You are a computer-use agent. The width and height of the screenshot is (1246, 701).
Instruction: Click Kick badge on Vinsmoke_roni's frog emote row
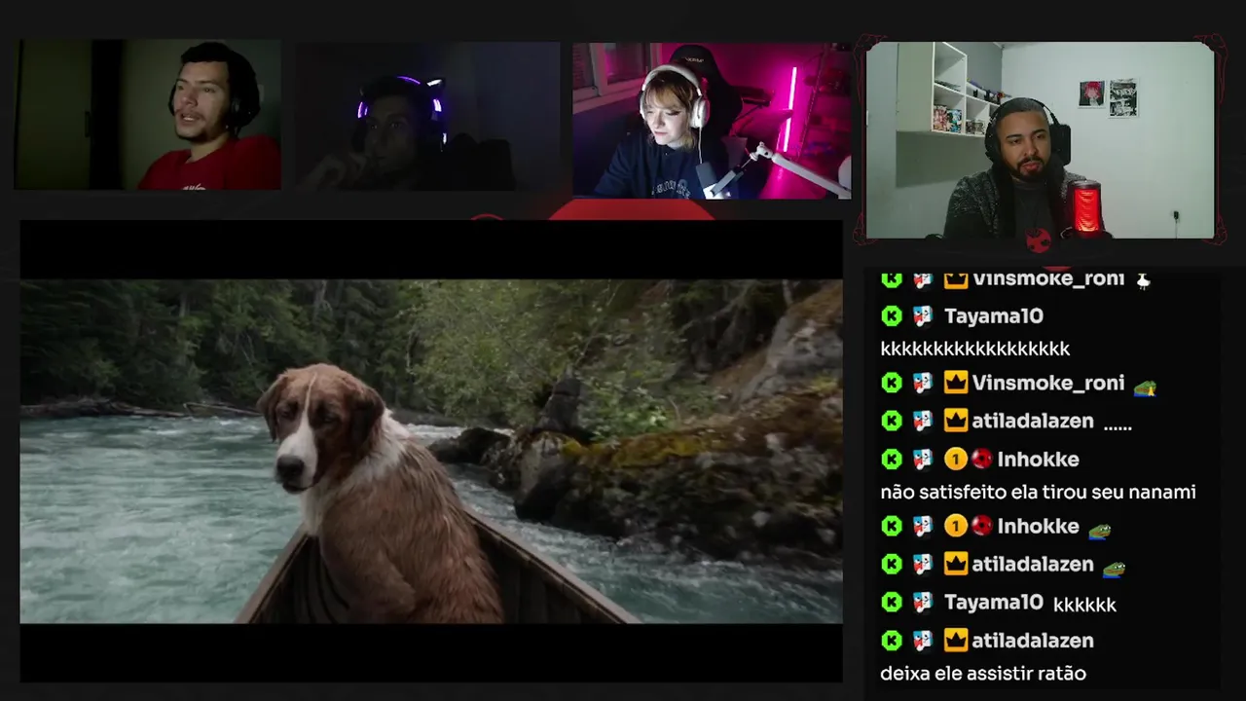(x=892, y=383)
